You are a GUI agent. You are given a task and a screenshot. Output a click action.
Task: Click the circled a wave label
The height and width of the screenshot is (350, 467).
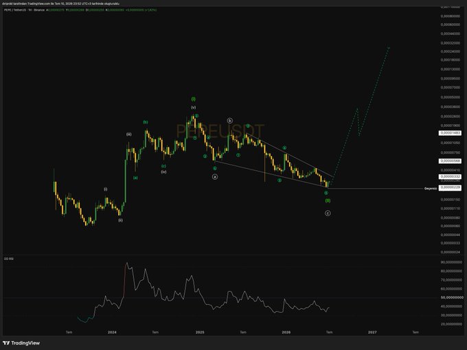coord(215,177)
